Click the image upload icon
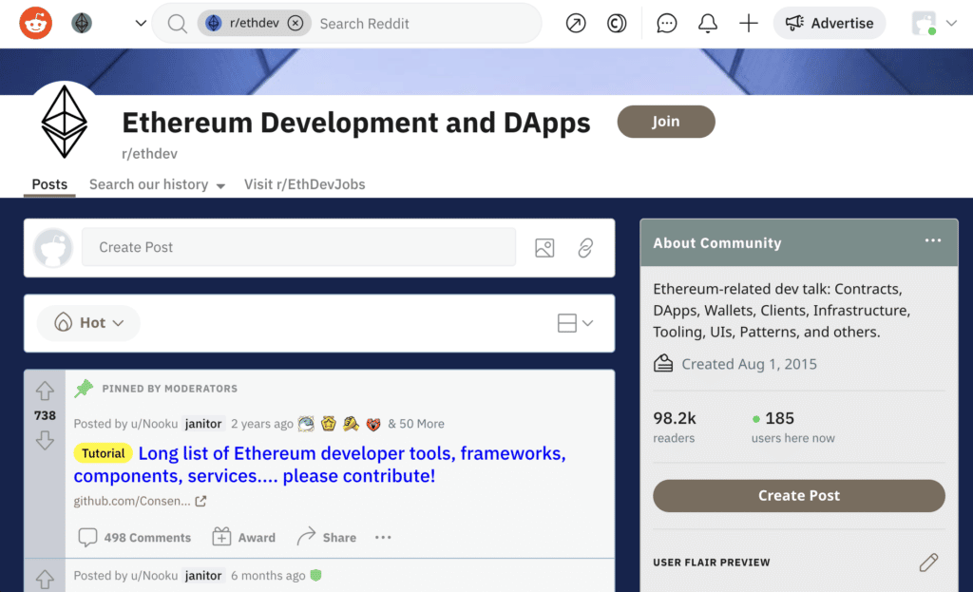 (x=544, y=248)
